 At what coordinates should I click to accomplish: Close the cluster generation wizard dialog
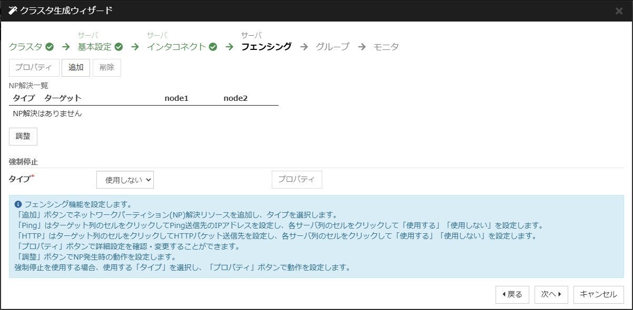tap(619, 11)
